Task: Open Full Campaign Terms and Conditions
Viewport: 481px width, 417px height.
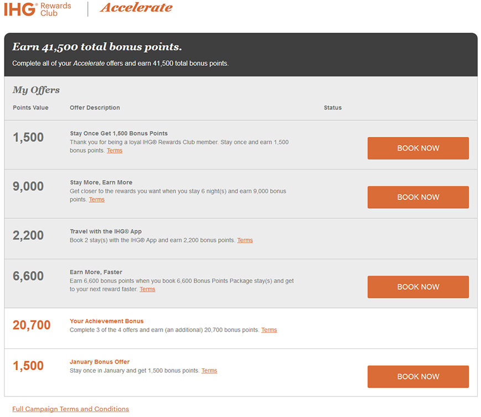Action: coord(70,409)
